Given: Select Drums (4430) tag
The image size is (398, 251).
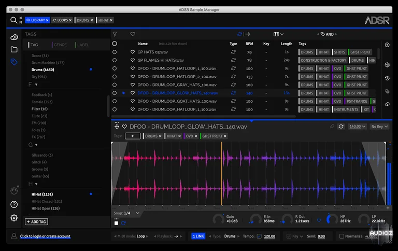Looking at the screenshot, I should click(43, 69).
